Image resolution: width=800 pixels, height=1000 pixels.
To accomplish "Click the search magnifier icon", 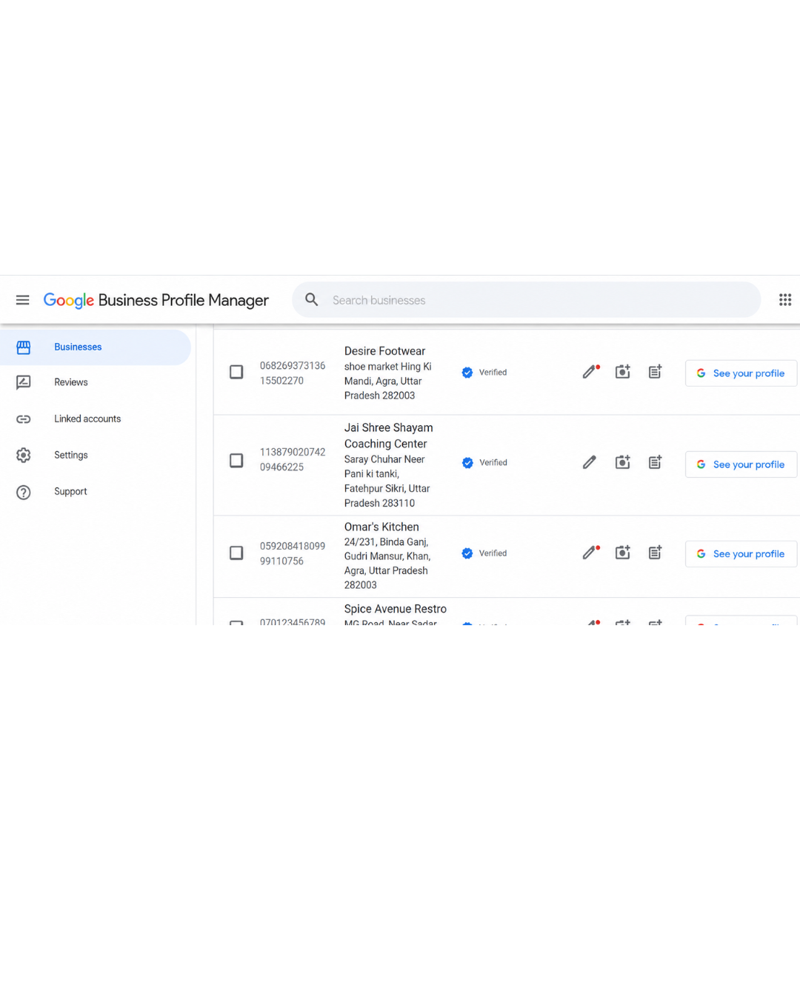I will coord(312,300).
